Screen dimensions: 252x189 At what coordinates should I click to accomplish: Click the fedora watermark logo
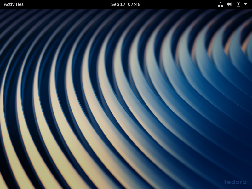235,182
